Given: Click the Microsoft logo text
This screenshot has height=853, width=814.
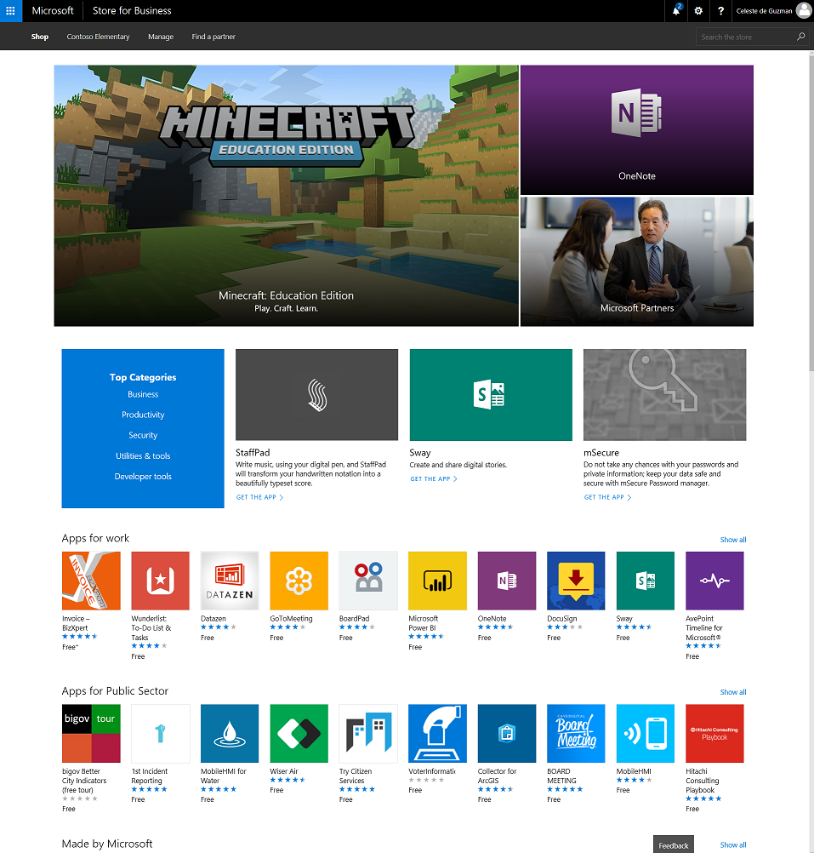Looking at the screenshot, I should point(53,11).
